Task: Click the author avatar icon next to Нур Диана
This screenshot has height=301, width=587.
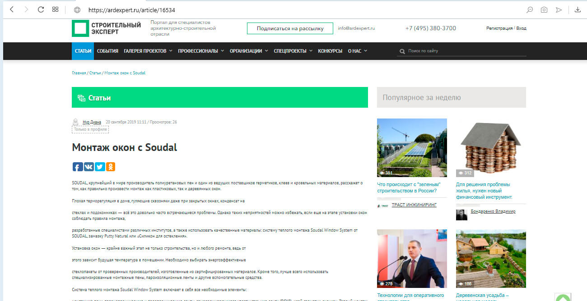Action: (x=76, y=122)
